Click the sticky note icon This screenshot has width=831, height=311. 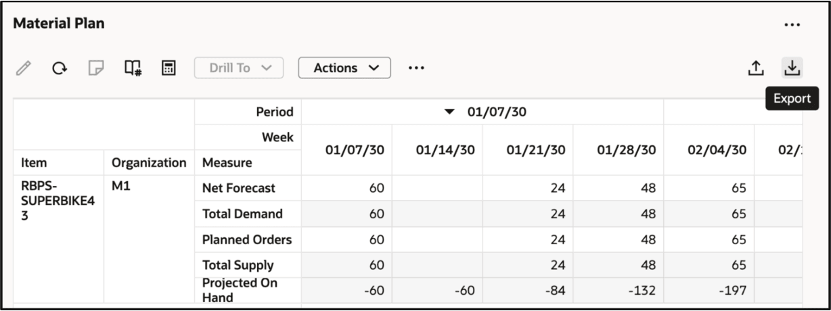(97, 68)
